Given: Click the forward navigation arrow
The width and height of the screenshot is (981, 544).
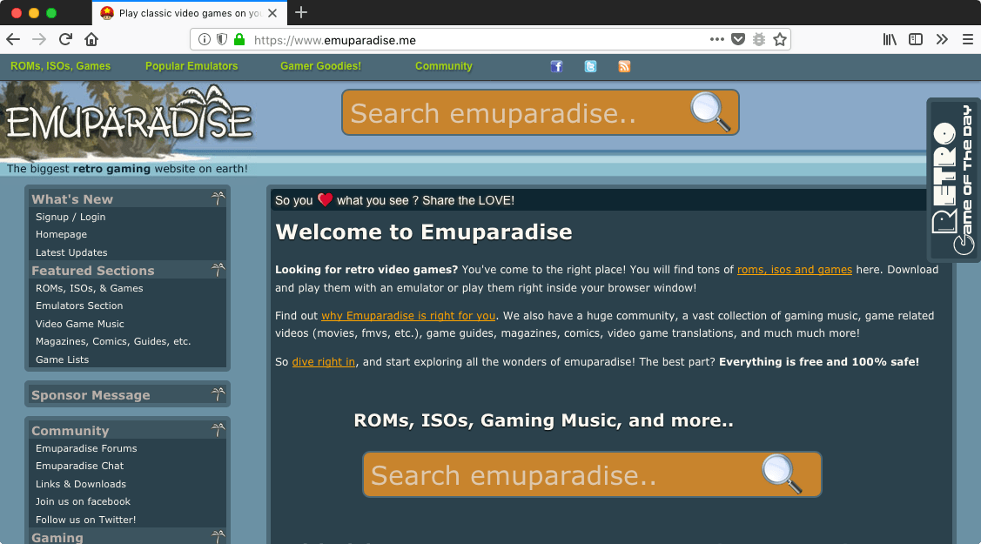Looking at the screenshot, I should pyautogui.click(x=39, y=39).
